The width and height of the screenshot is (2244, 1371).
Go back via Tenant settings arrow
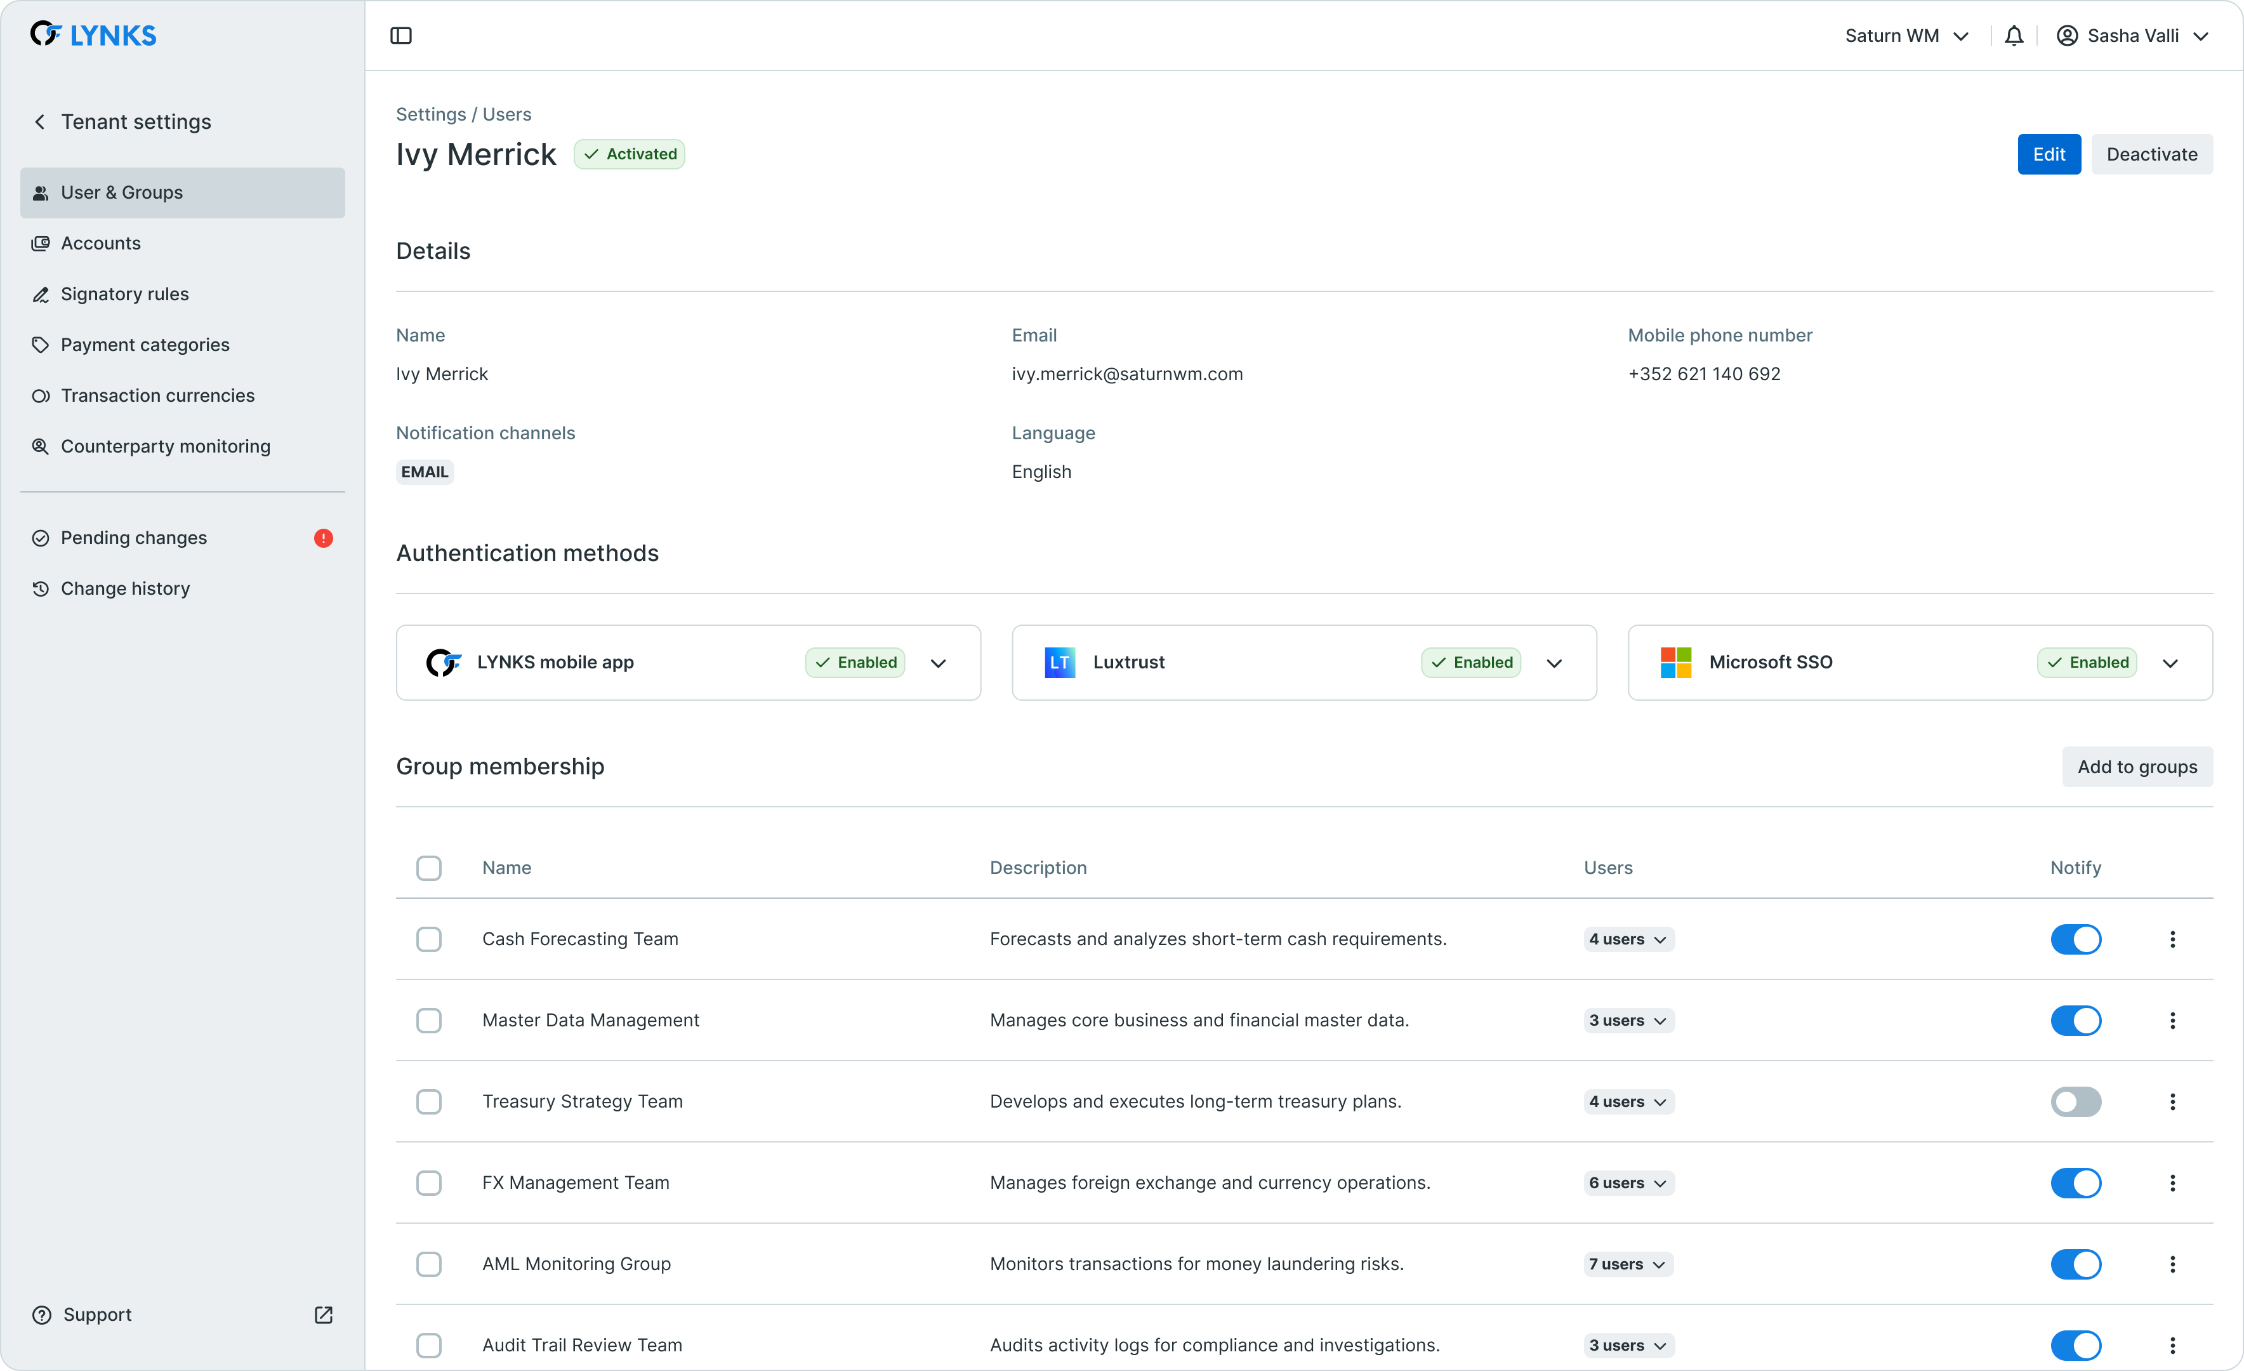(40, 122)
